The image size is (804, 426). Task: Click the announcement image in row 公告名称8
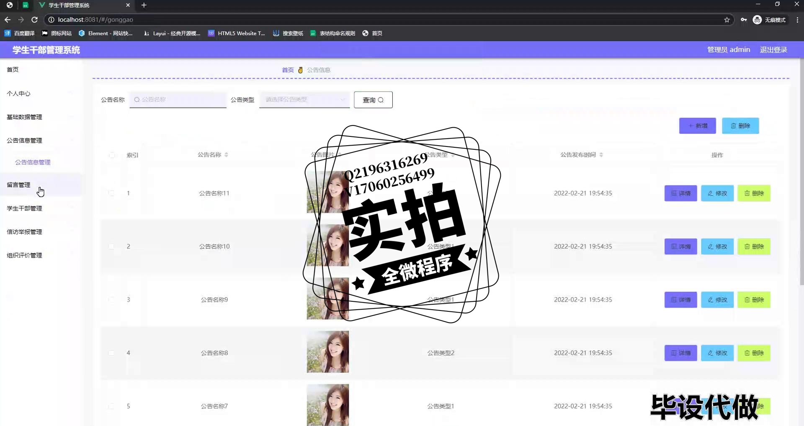[328, 352]
